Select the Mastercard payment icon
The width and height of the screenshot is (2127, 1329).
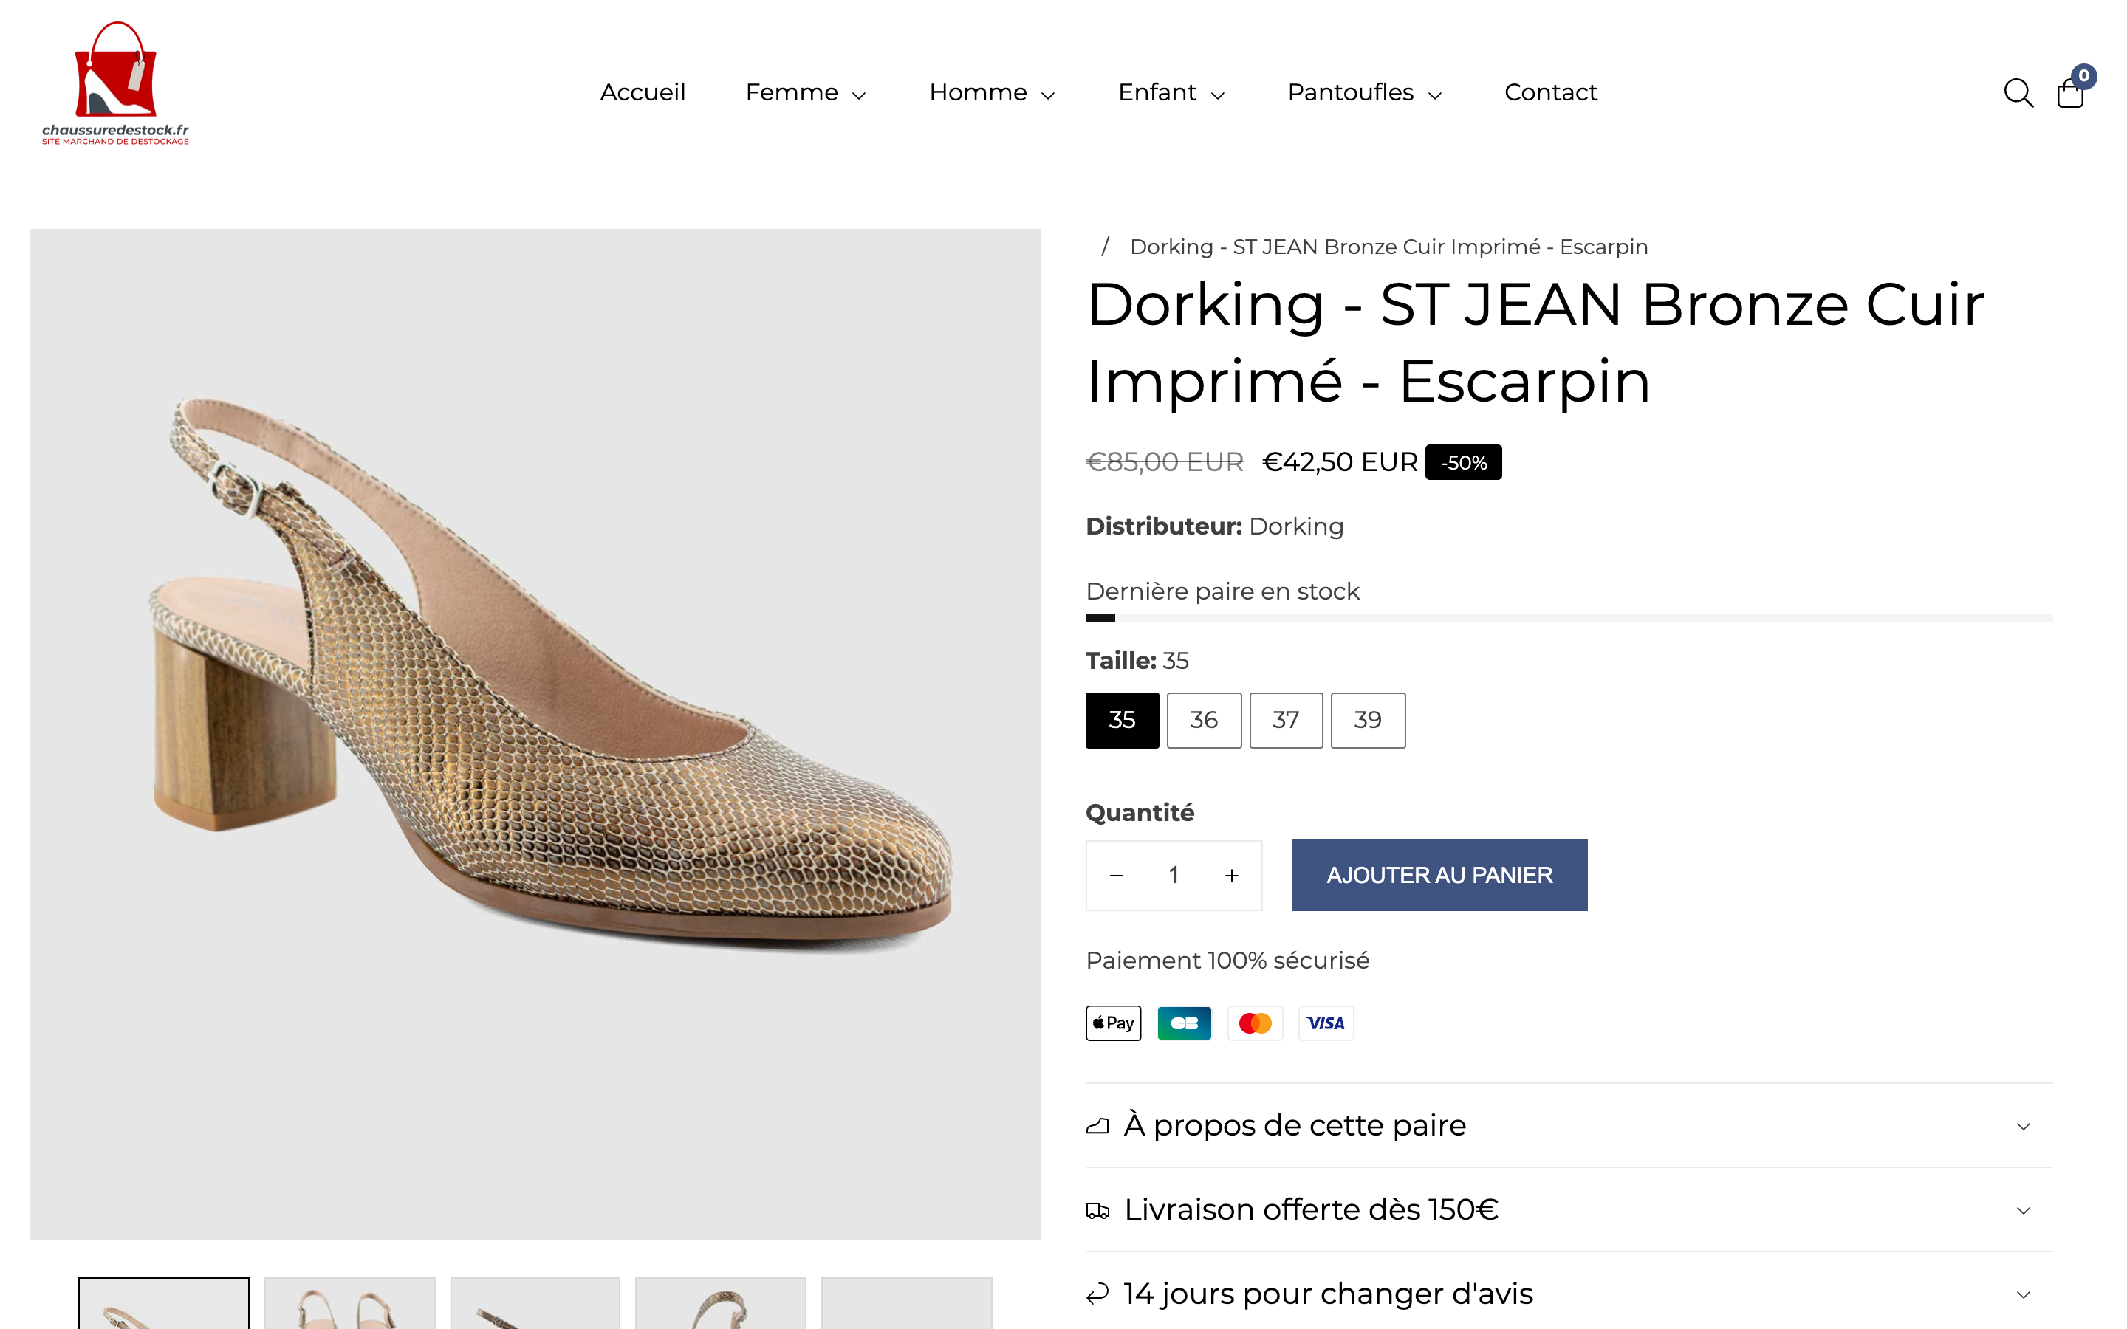(1255, 1023)
